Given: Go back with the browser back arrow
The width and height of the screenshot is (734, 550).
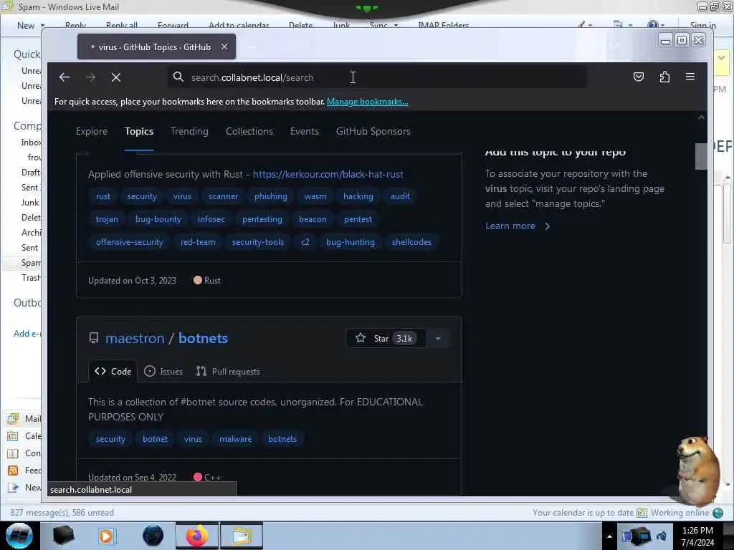Looking at the screenshot, I should pyautogui.click(x=65, y=77).
